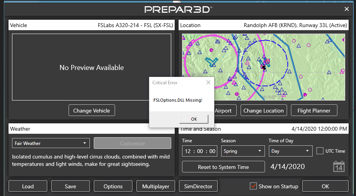Open the Options button
The image size is (356, 196).
pos(113,186)
